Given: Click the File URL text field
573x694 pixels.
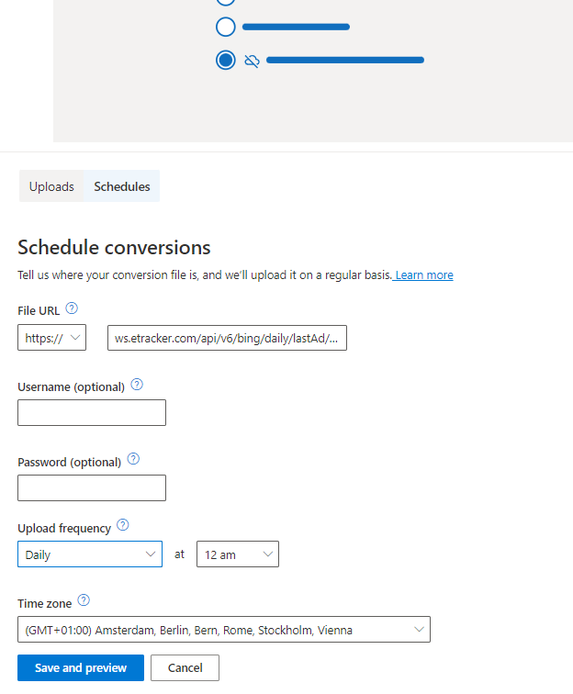Looking at the screenshot, I should 227,338.
